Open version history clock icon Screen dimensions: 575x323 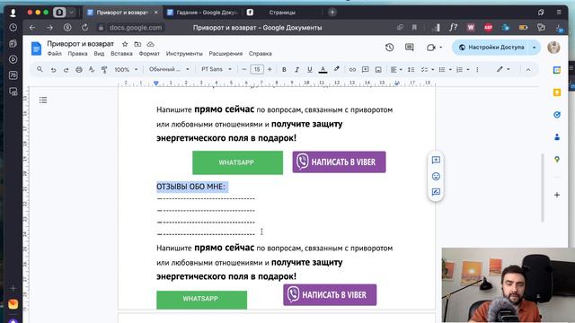click(x=389, y=48)
